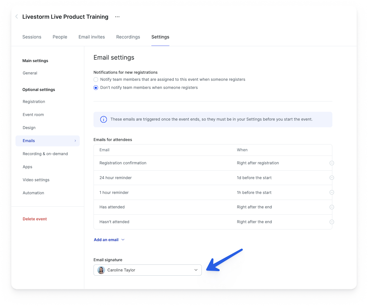The width and height of the screenshot is (368, 306).
Task: Open Registration settings in sidebar
Action: coord(34,101)
